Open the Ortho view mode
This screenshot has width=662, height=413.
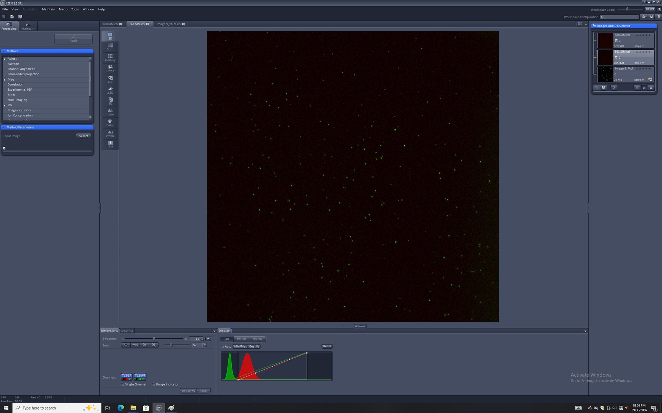[110, 68]
